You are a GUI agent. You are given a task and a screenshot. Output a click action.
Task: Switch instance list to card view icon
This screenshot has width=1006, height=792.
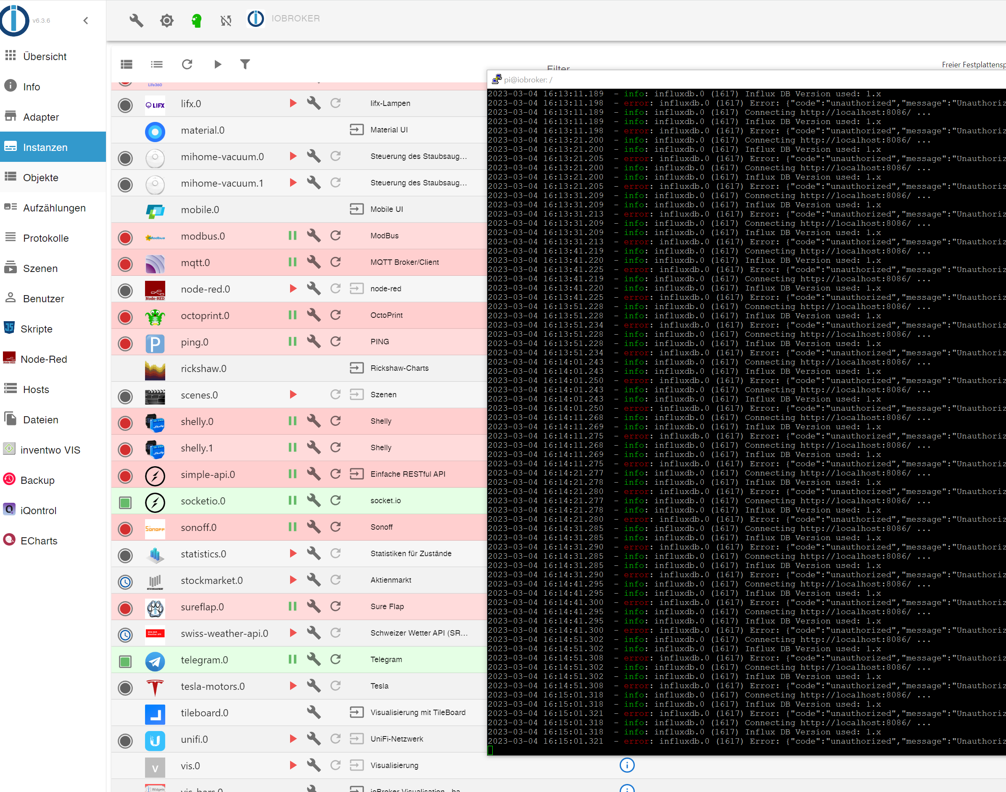[127, 64]
